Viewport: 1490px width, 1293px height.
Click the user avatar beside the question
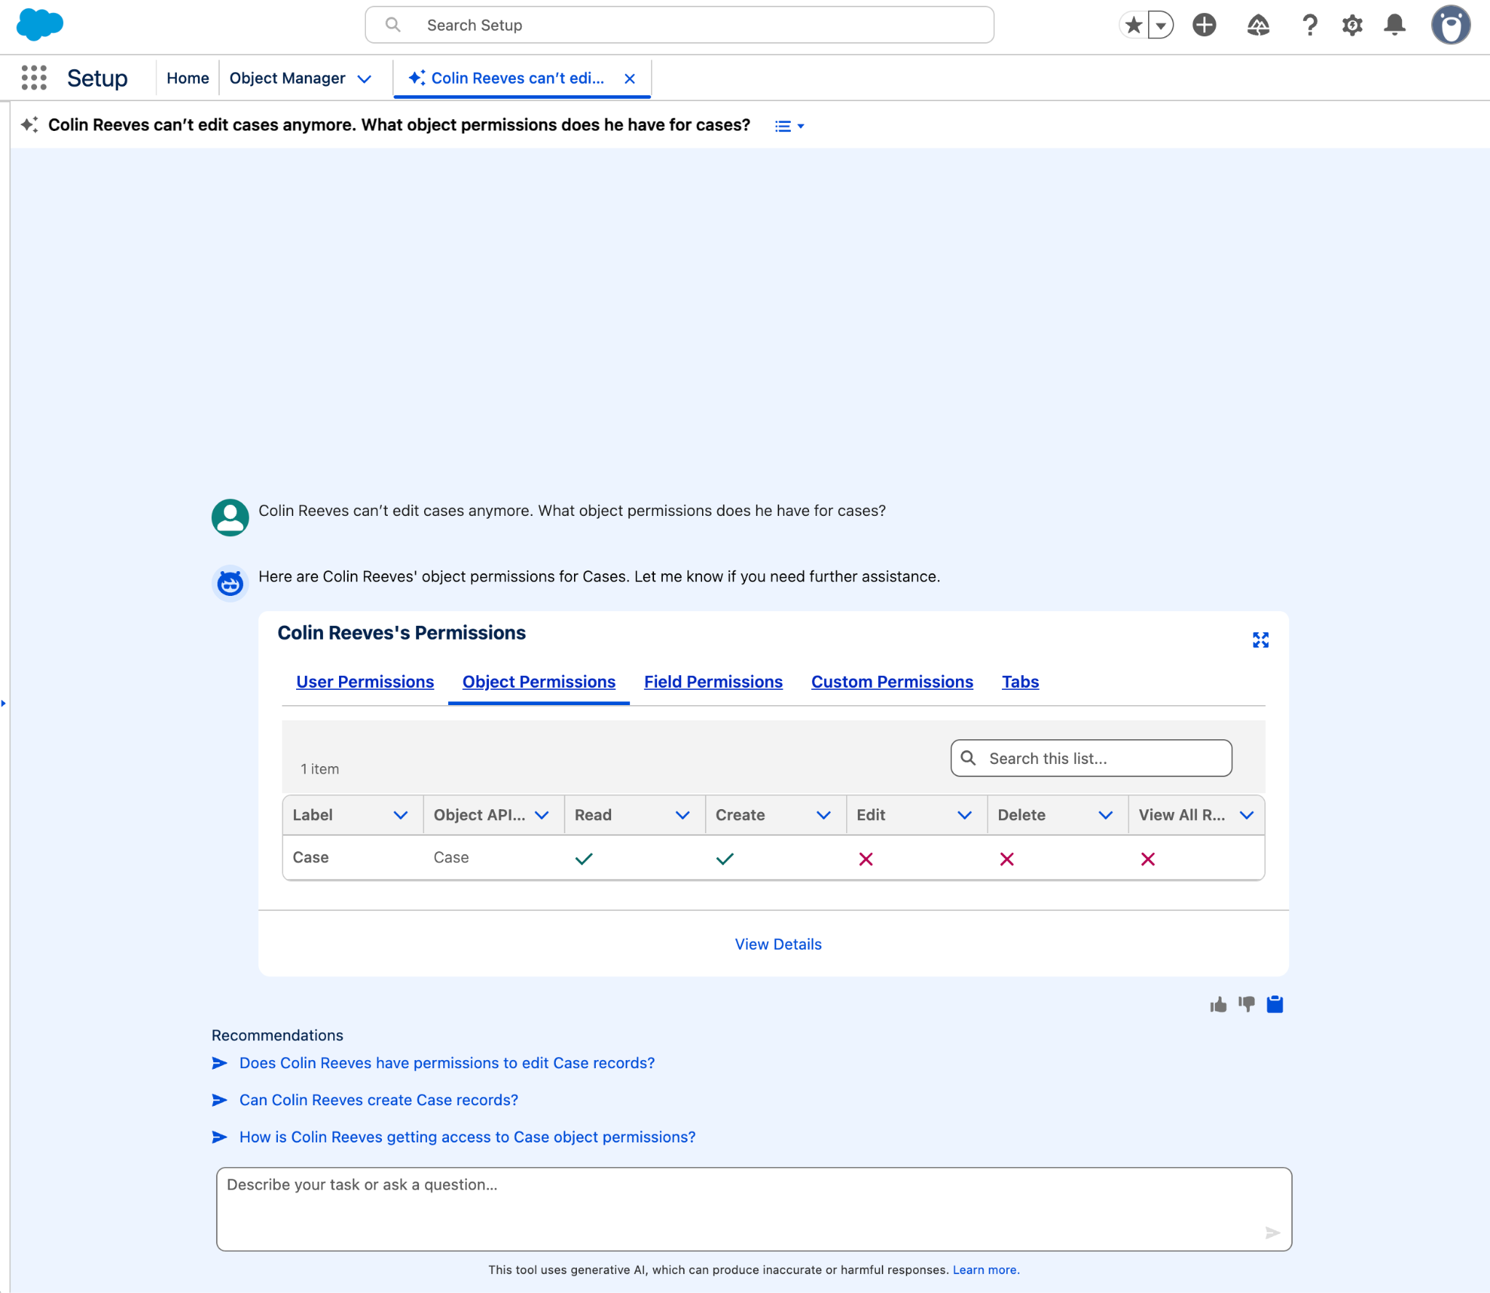[x=230, y=517]
